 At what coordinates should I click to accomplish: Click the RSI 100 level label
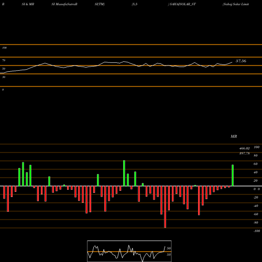click(4, 48)
